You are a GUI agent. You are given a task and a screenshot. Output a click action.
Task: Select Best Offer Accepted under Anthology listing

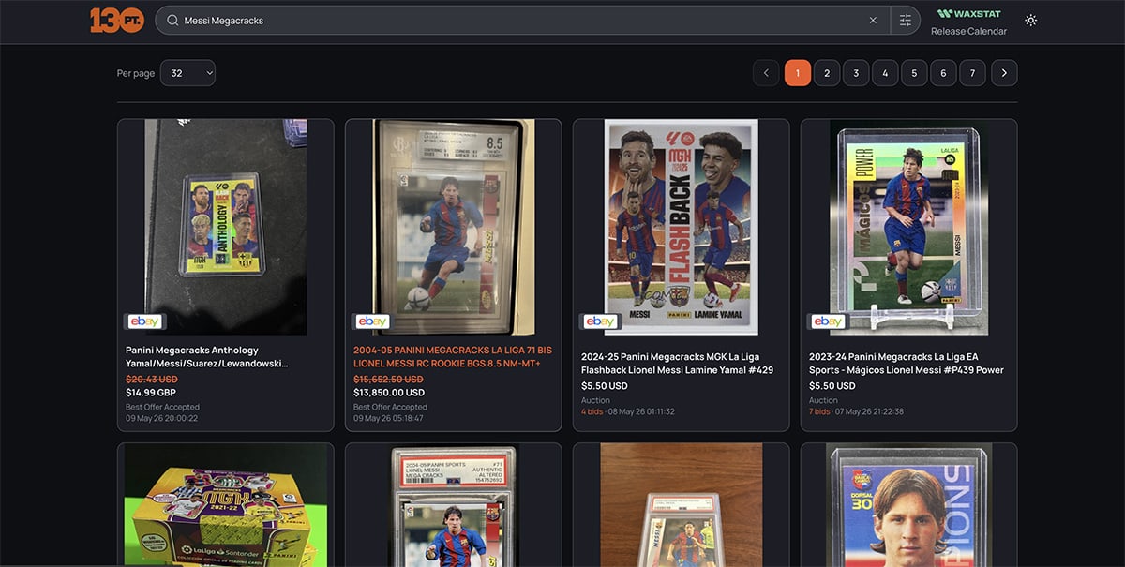click(x=163, y=408)
